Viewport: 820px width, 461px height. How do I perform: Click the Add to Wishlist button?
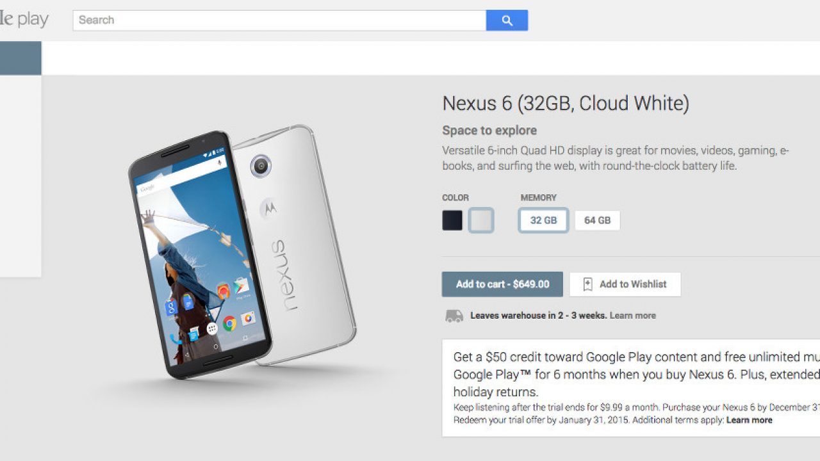point(625,284)
